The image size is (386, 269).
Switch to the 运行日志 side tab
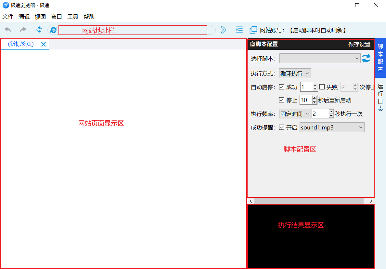380,98
